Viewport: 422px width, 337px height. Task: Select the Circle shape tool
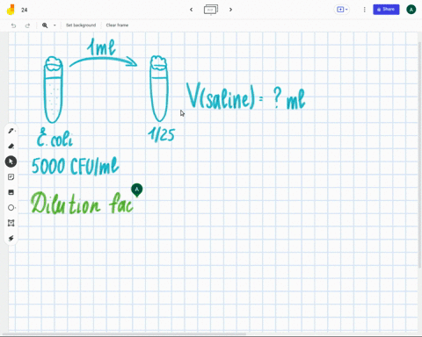pos(11,208)
